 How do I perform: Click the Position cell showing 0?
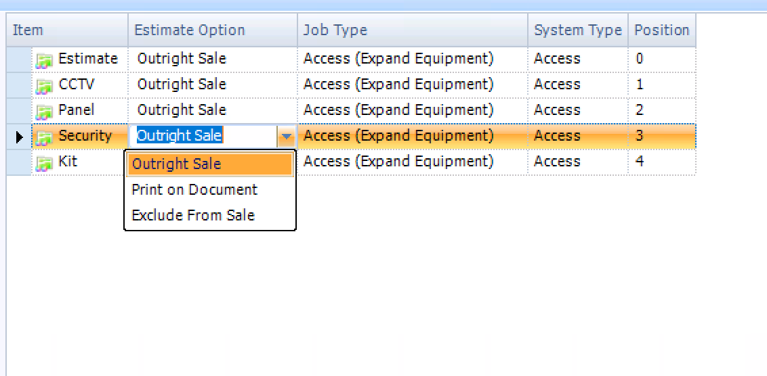(662, 60)
